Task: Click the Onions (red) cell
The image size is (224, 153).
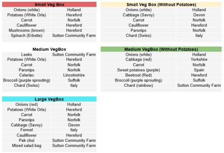Action: pos(27,104)
